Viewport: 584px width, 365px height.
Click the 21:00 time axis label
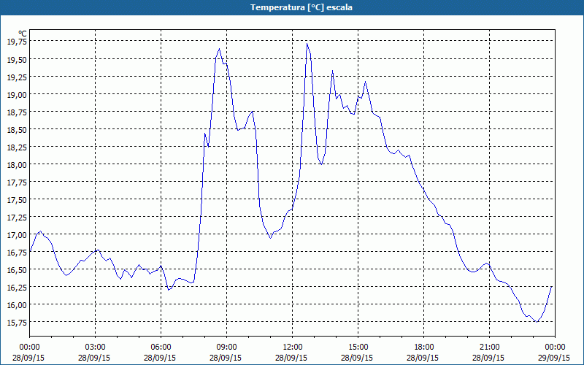click(490, 347)
